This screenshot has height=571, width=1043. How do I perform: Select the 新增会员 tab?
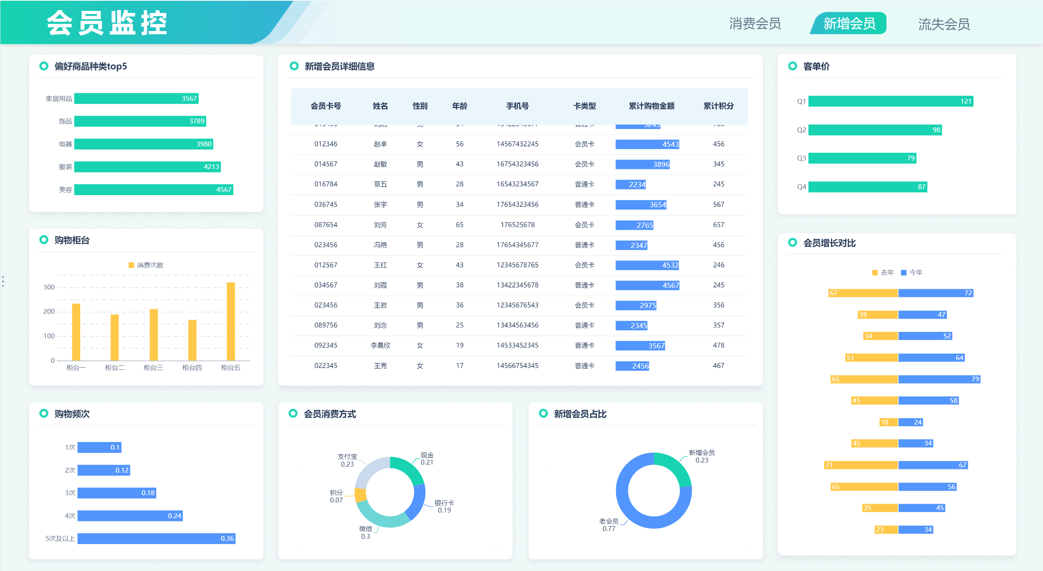(x=849, y=23)
